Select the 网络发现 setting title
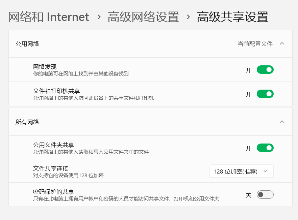This screenshot has width=298, height=220. click(x=45, y=67)
